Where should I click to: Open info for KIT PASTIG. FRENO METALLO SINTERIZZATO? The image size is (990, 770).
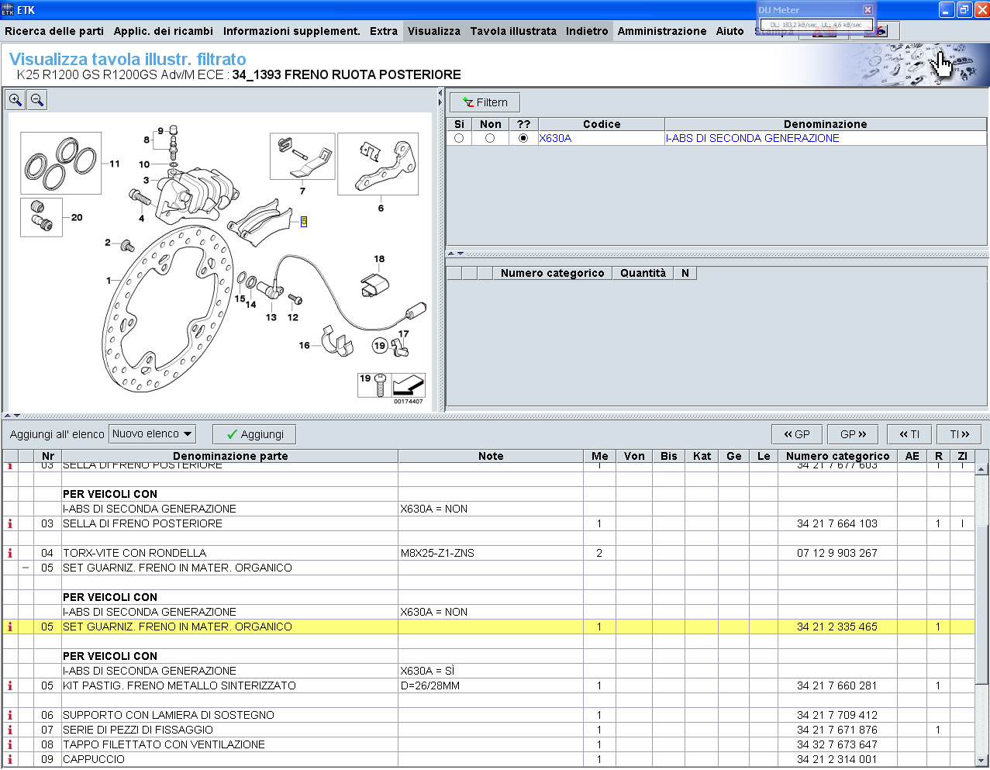[x=10, y=685]
